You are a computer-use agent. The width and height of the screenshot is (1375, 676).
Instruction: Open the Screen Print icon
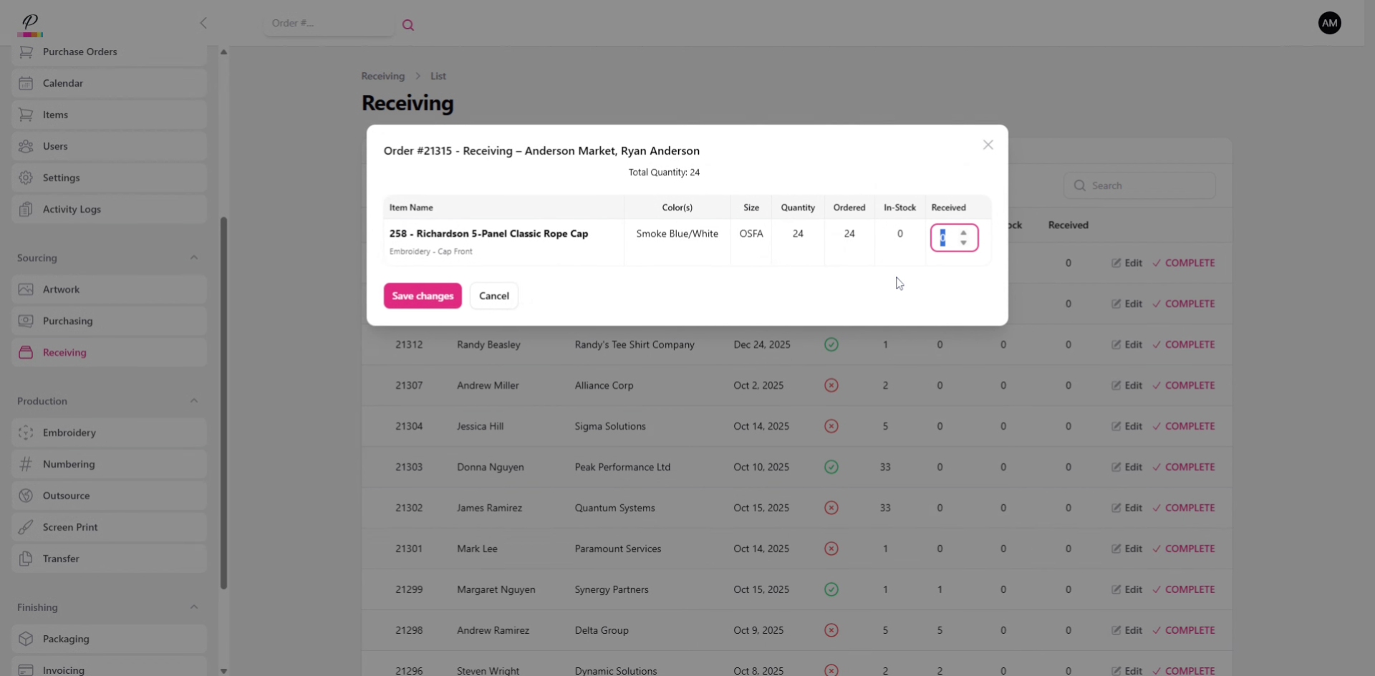[x=26, y=527]
